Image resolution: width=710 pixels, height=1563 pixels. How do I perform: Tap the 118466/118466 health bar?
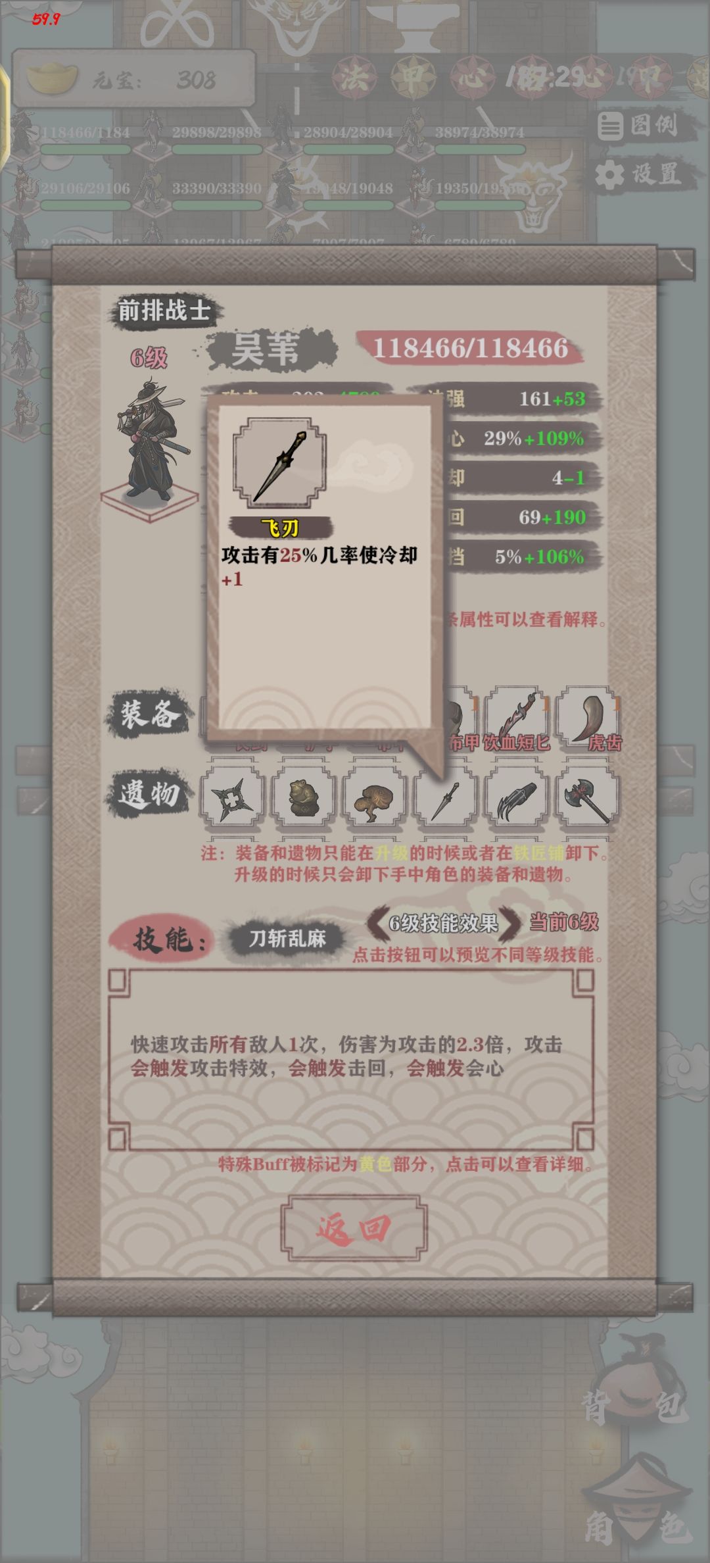tap(470, 348)
